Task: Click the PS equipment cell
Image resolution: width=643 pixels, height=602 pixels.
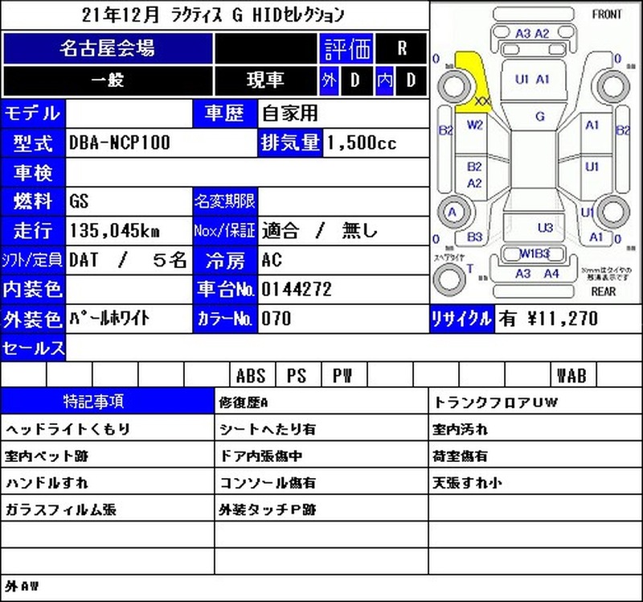Action: pyautogui.click(x=297, y=375)
